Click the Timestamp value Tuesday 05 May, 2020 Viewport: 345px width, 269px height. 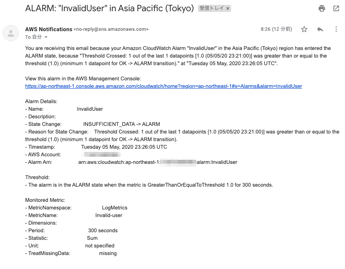click(x=124, y=147)
